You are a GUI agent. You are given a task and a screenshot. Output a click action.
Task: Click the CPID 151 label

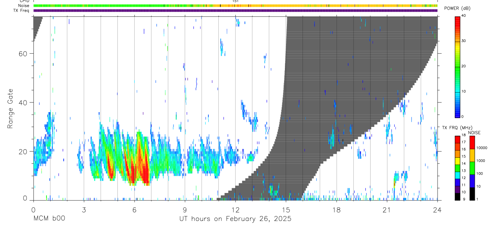pyautogui.click(x=236, y=1)
